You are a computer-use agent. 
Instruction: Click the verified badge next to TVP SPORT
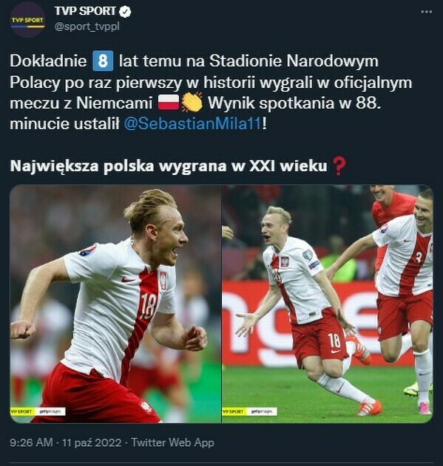tap(125, 12)
